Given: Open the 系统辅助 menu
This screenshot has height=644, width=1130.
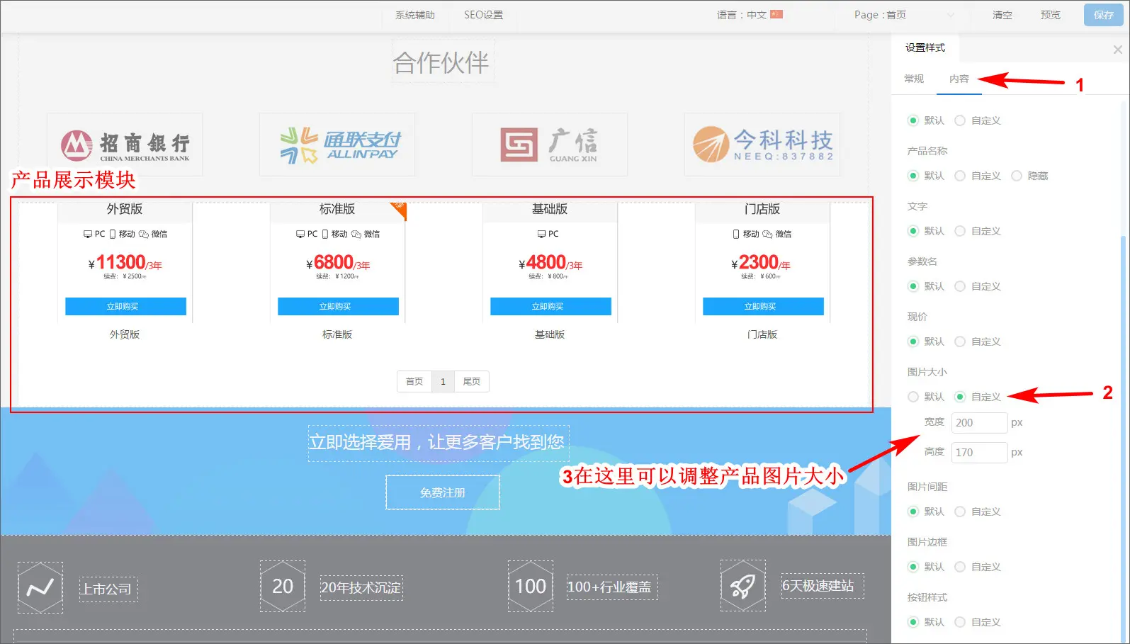Looking at the screenshot, I should point(414,15).
